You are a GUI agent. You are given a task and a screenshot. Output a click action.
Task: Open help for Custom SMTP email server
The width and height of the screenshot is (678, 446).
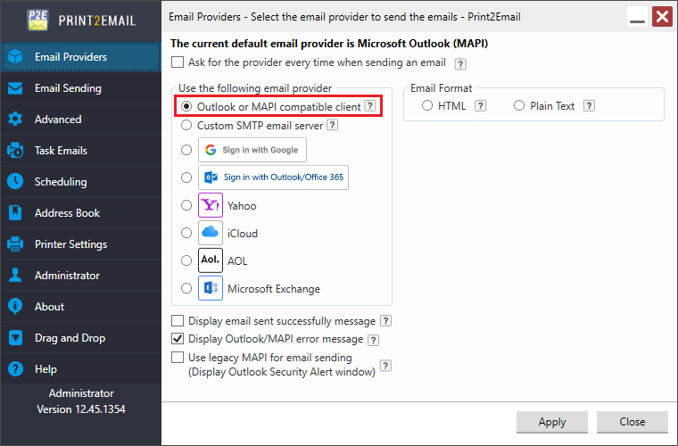(x=332, y=126)
